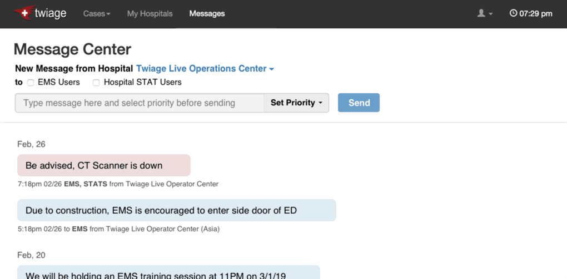567x279 pixels.
Task: Click the Message Center heading
Action: tap(72, 49)
